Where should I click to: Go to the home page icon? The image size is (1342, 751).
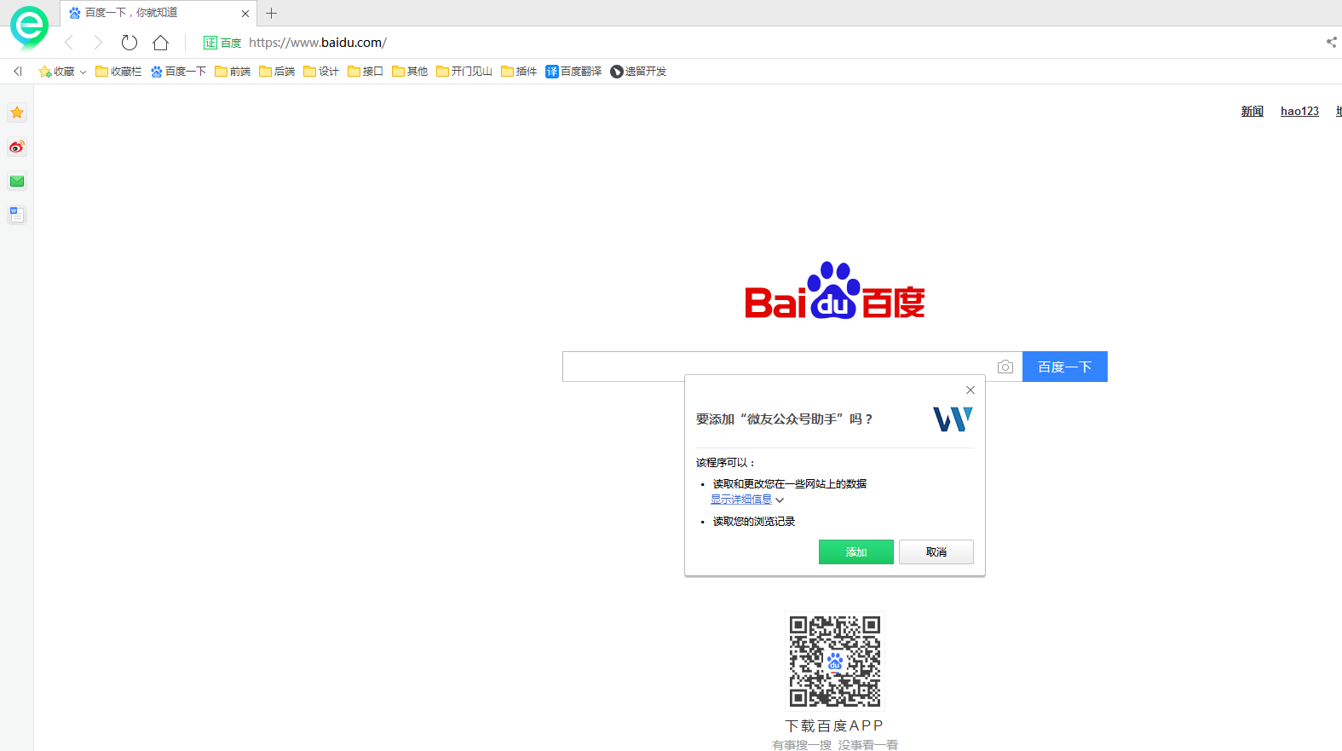coord(160,43)
